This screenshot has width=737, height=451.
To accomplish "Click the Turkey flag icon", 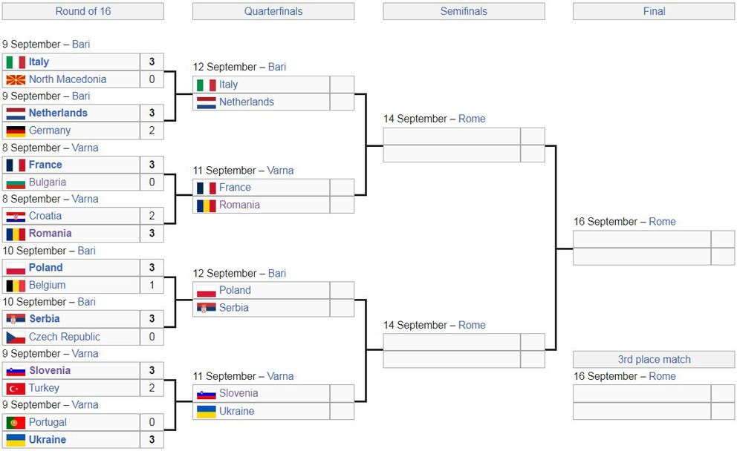I will point(16,388).
